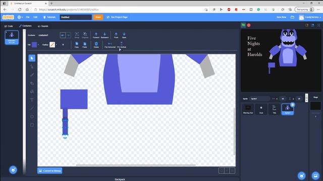
Task: Open the Fill color dropdown
Action: tap(38, 45)
